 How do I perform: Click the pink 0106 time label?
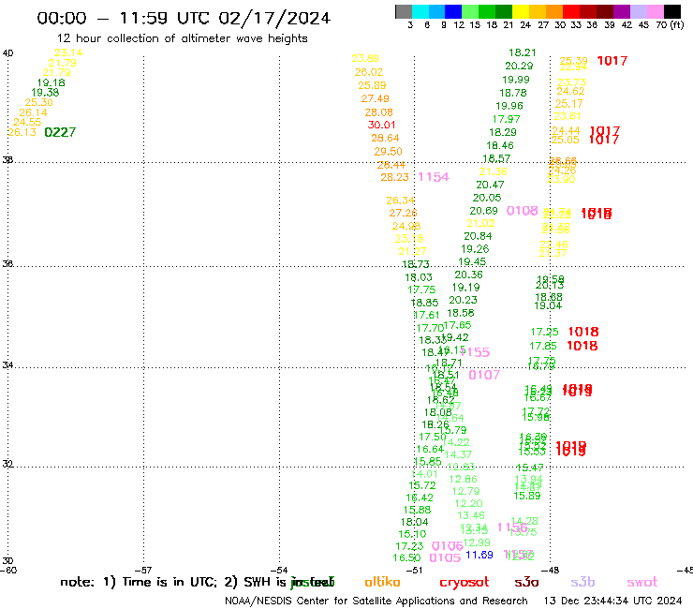pos(447,546)
